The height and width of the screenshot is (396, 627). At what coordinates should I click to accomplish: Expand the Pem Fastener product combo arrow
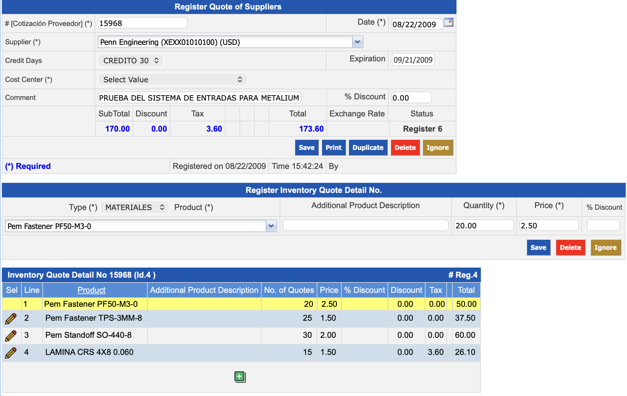pos(271,226)
